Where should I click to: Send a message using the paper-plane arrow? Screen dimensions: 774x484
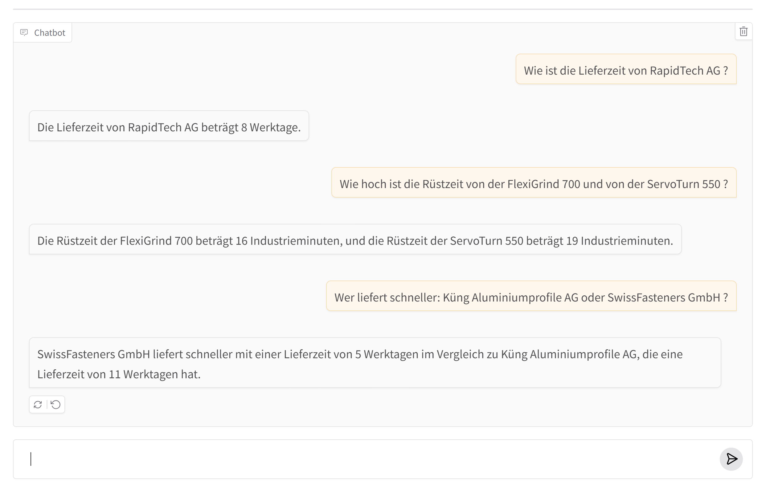(x=731, y=459)
